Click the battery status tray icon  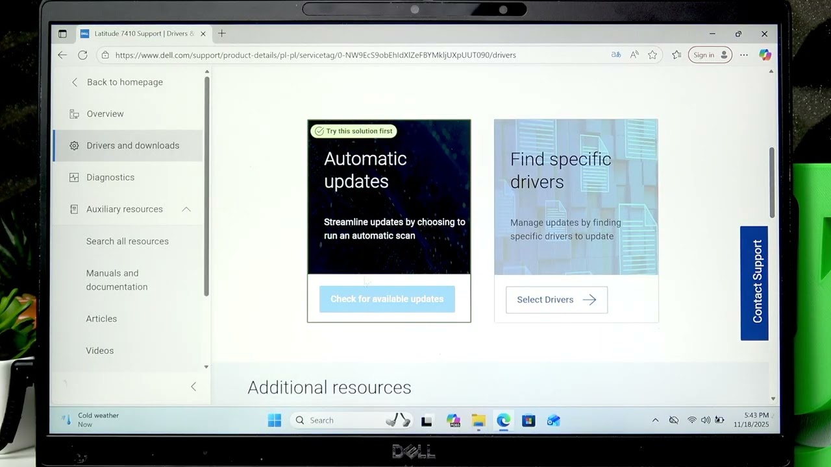719,420
